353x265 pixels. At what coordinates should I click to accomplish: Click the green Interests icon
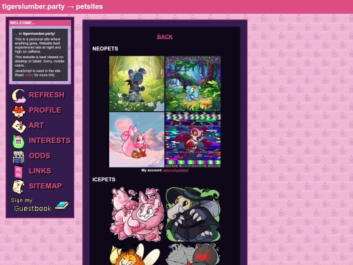click(x=18, y=141)
